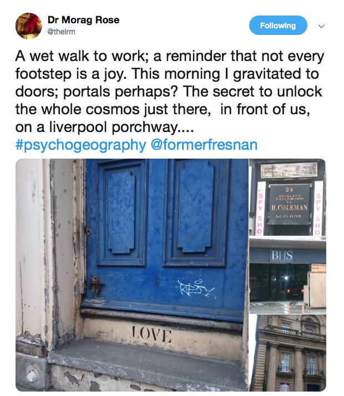The height and width of the screenshot is (396, 344).
Task: Click the Dr Morag Rose display name
Action: click(83, 20)
